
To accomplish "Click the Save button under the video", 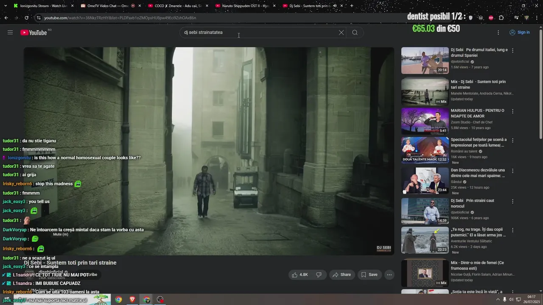I will tap(369, 274).
